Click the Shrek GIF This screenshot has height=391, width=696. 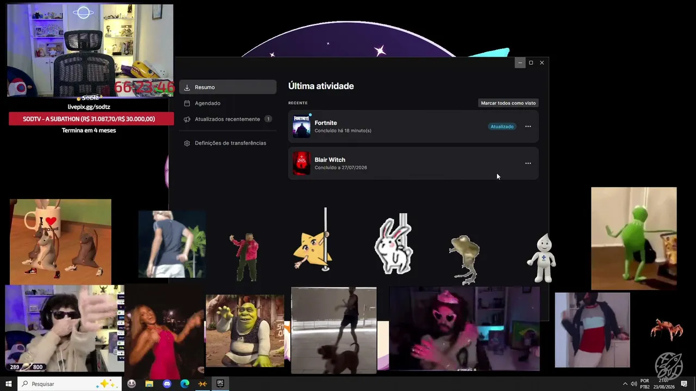245,331
